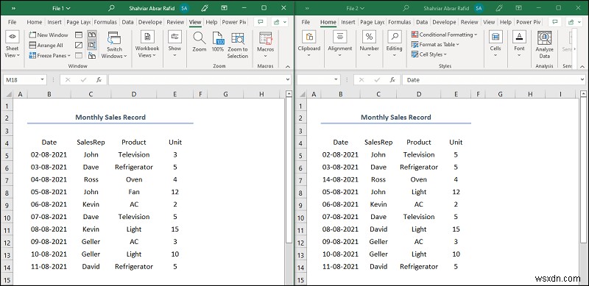This screenshot has width=589, height=286.
Task: Click the pen icon in File 1 title bar
Action: (x=205, y=8)
